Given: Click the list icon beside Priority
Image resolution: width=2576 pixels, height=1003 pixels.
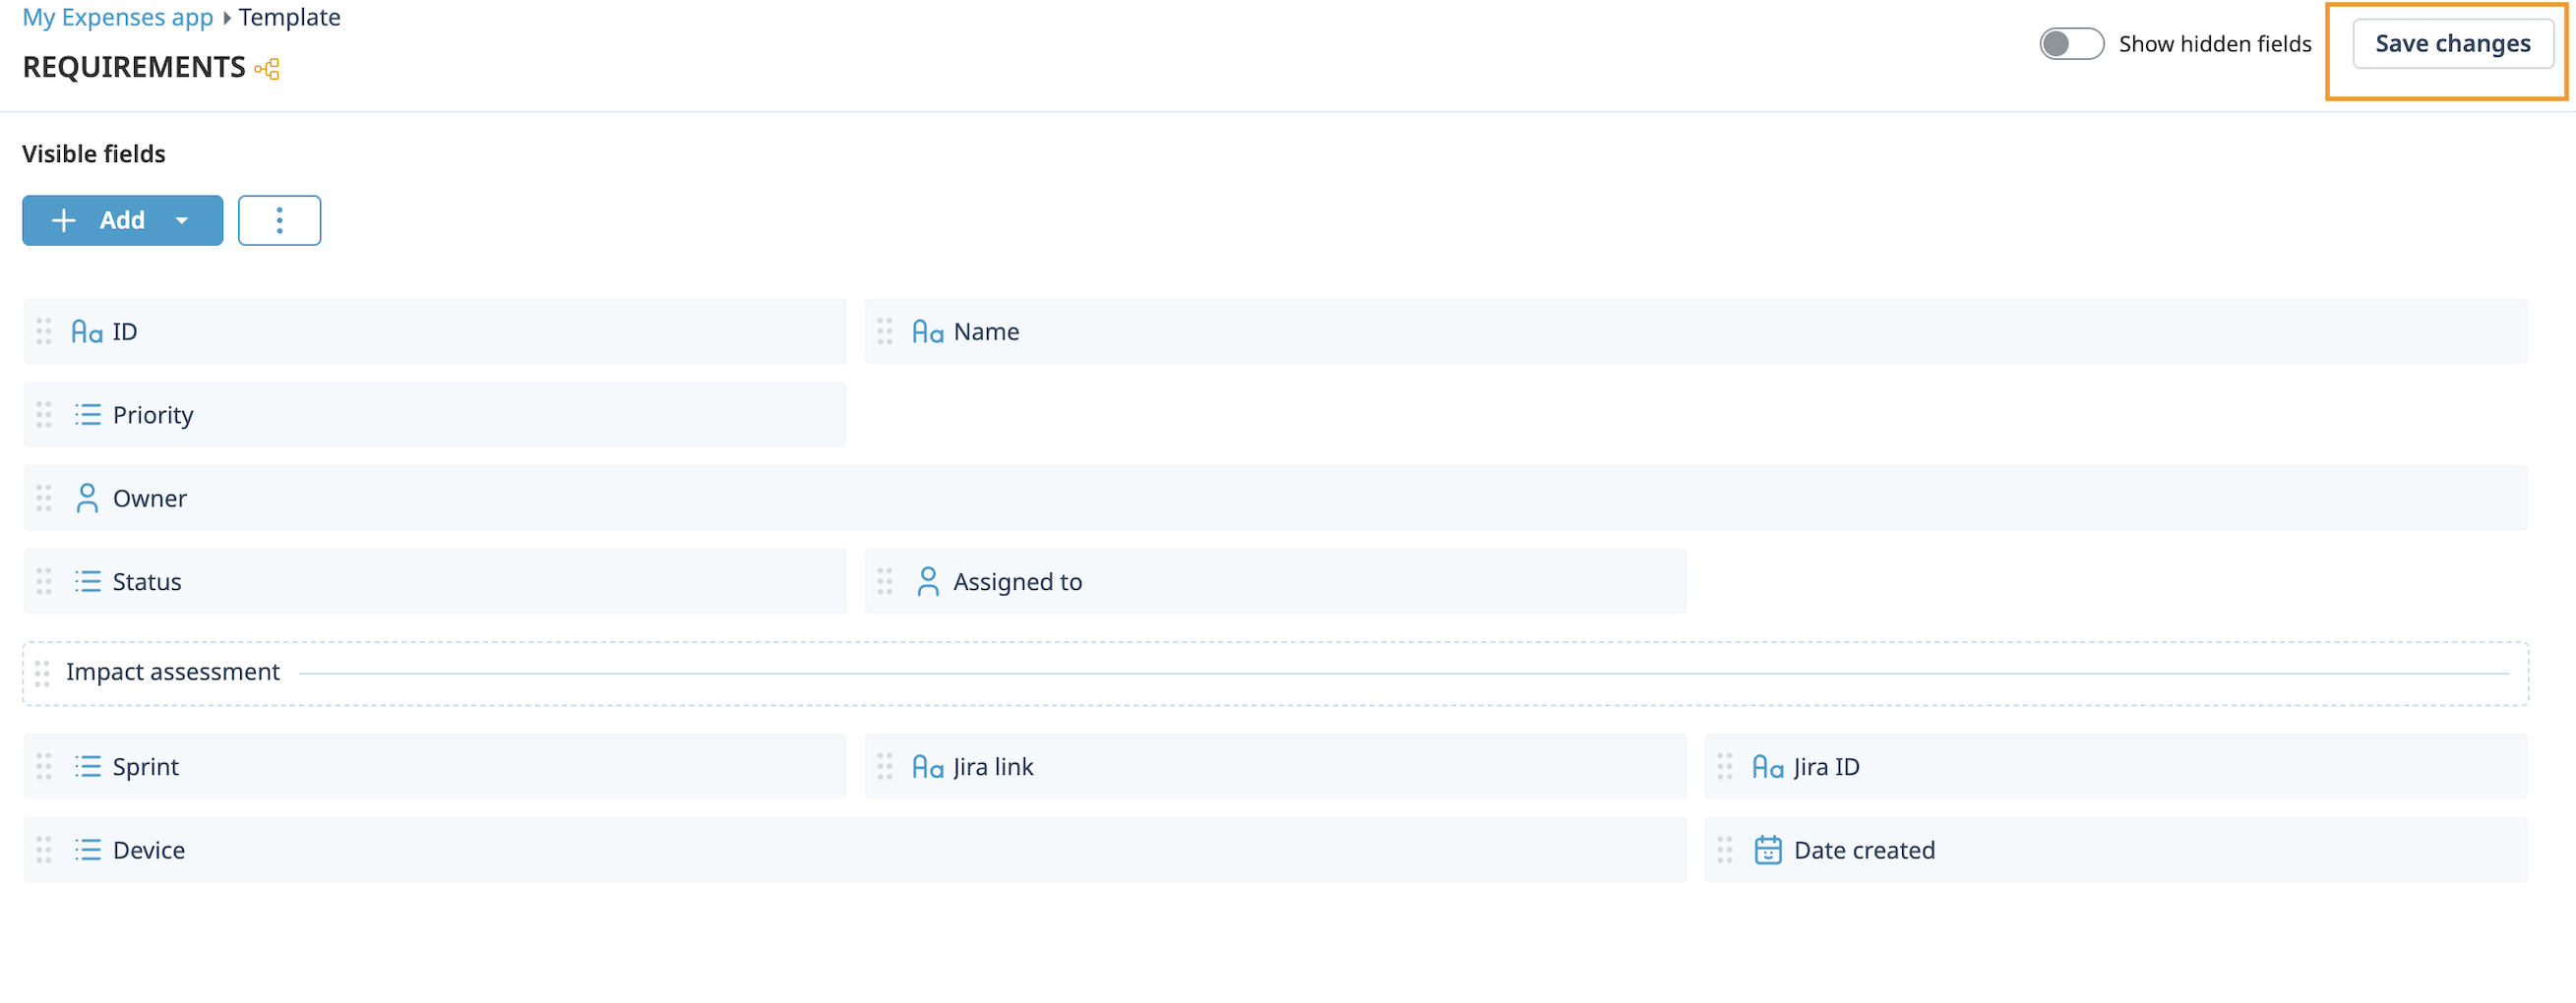Looking at the screenshot, I should point(88,415).
